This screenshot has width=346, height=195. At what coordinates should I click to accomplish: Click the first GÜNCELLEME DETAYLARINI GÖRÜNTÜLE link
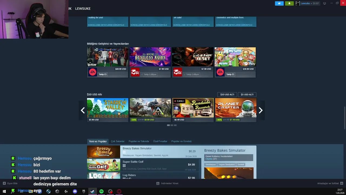tap(106, 25)
